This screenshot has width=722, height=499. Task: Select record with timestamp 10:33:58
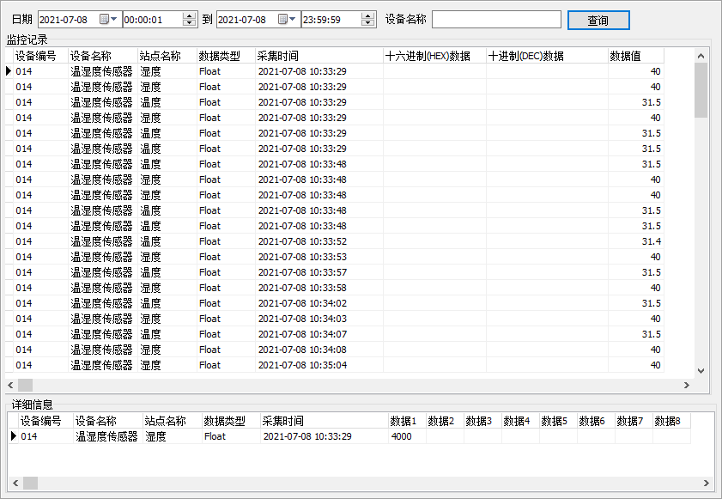(x=334, y=288)
